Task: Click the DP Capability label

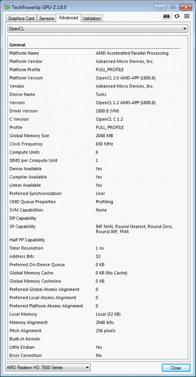Action: click(23, 218)
